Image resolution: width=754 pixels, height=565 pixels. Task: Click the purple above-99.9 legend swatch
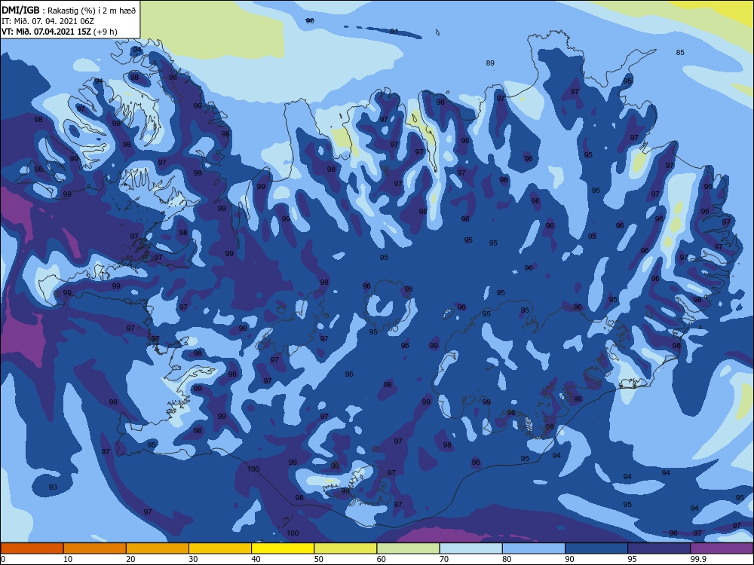click(722, 548)
